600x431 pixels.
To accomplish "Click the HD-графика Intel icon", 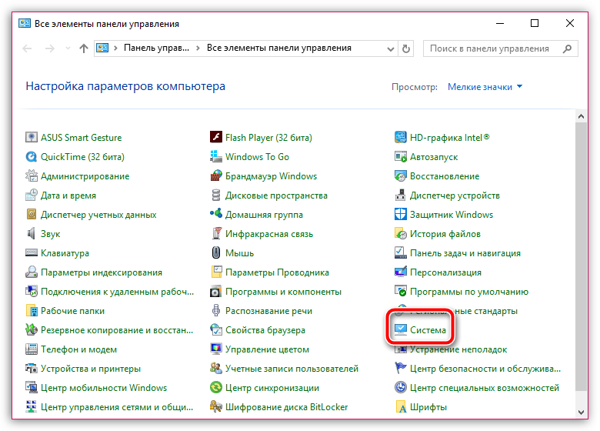I will click(401, 138).
